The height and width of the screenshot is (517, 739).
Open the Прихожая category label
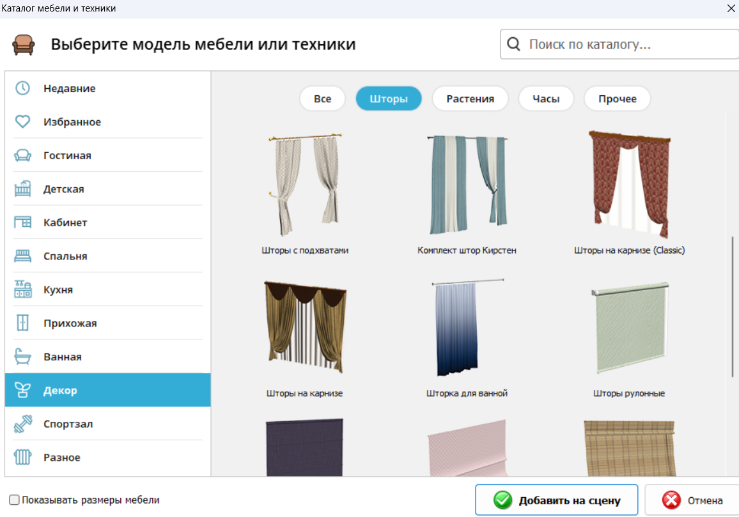coord(70,323)
